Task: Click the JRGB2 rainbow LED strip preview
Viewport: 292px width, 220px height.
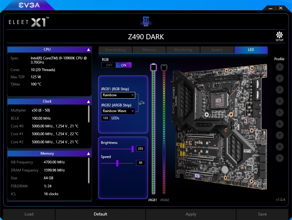Action: [x=164, y=132]
